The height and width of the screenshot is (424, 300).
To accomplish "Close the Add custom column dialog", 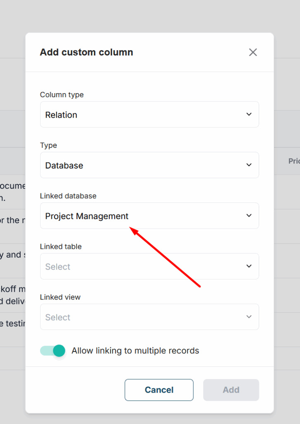I will click(253, 52).
